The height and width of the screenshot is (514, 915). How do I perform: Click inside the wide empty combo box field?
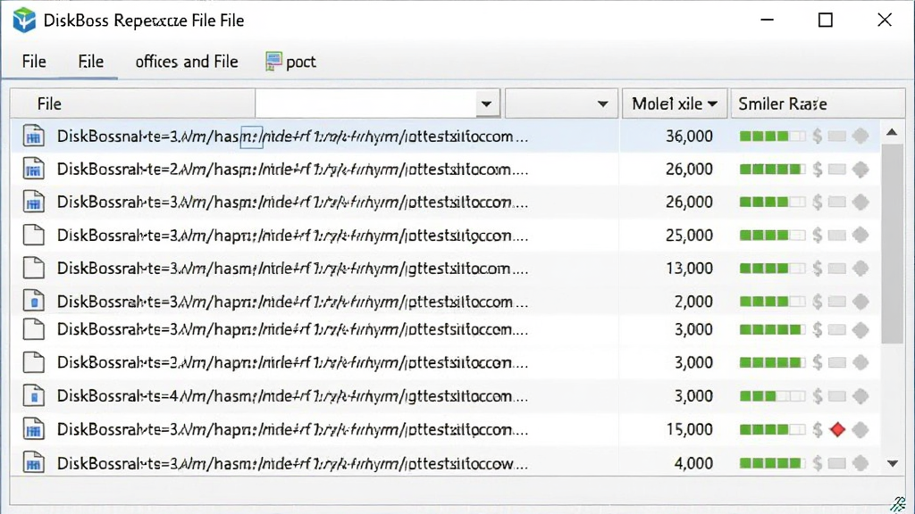pos(365,104)
